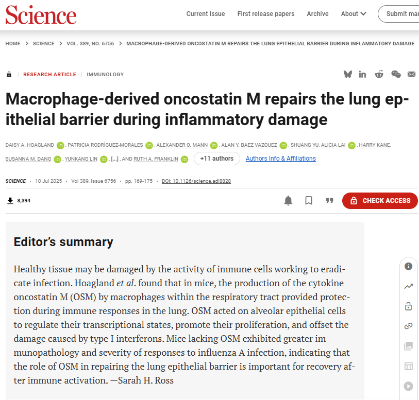Open article information in side rail
The image size is (419, 400).
pos(408,266)
